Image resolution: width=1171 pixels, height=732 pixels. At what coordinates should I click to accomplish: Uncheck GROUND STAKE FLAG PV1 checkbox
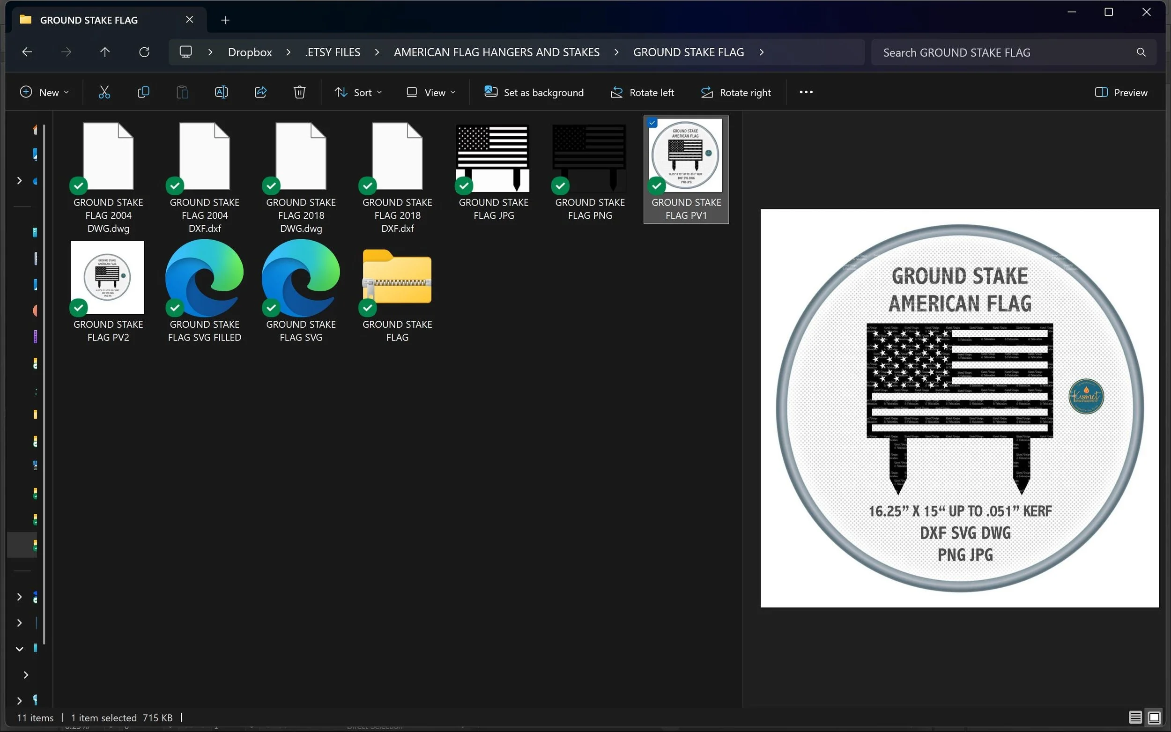click(x=652, y=123)
